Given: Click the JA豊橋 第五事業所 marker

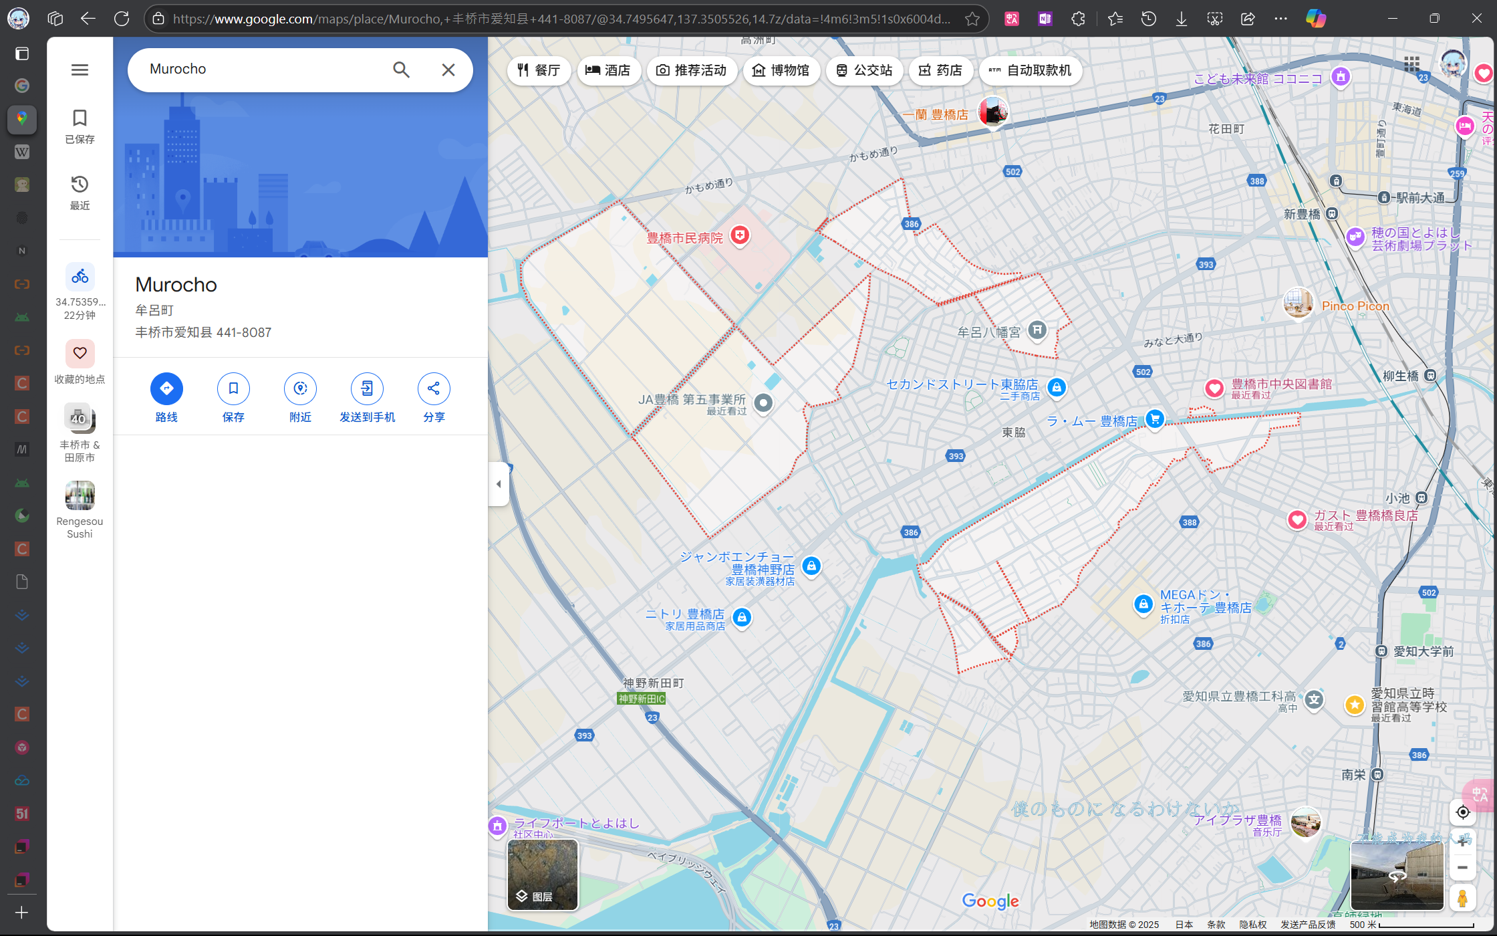Looking at the screenshot, I should coord(763,403).
